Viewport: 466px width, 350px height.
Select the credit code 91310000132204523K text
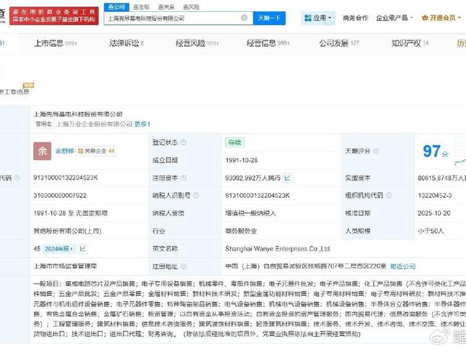[x=65, y=178]
